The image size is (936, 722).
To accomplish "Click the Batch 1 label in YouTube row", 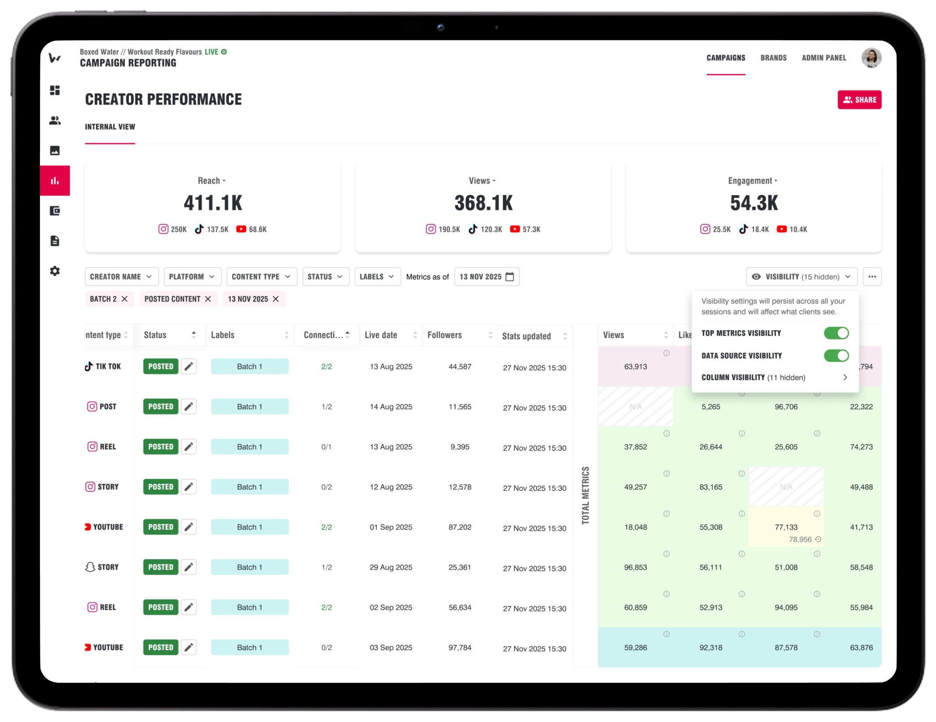I will [x=250, y=527].
